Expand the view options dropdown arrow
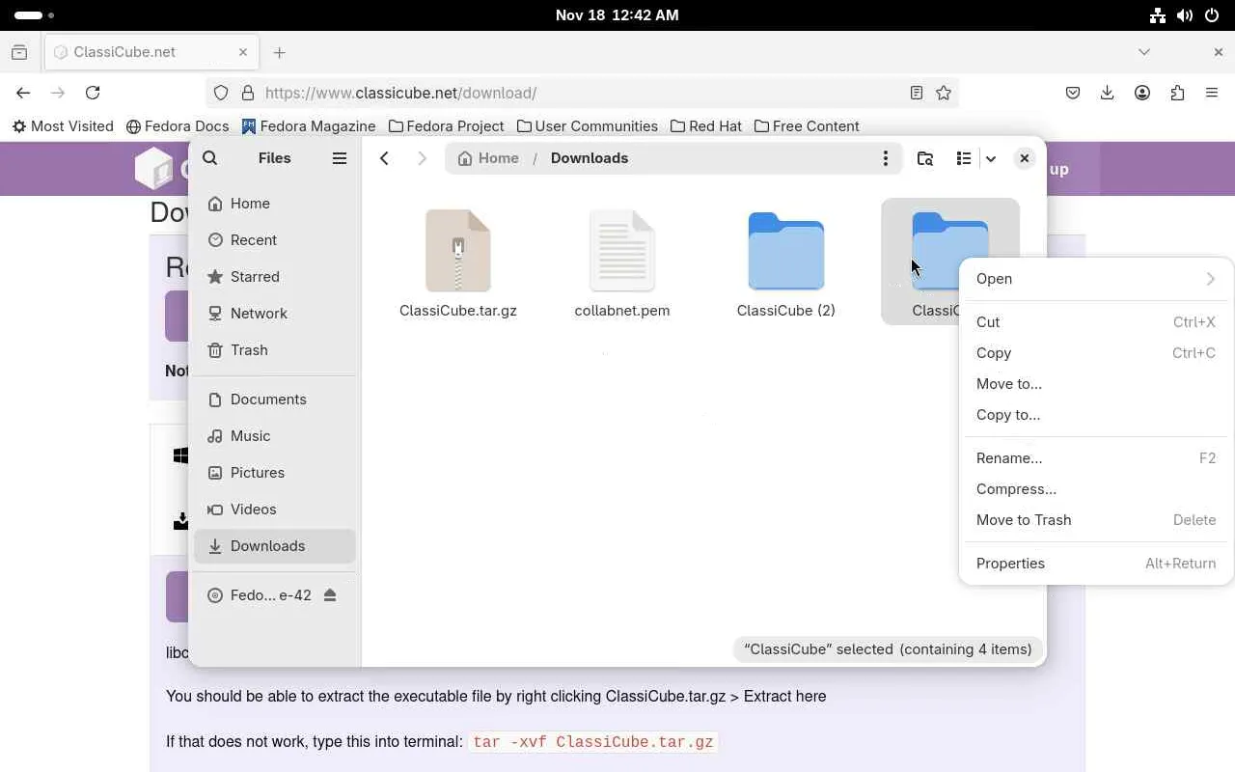This screenshot has width=1235, height=772. point(990,158)
